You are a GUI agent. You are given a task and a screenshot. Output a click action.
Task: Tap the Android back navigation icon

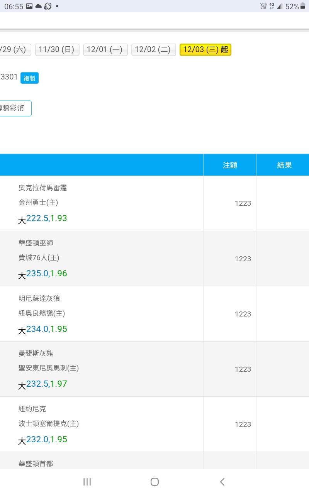222,482
